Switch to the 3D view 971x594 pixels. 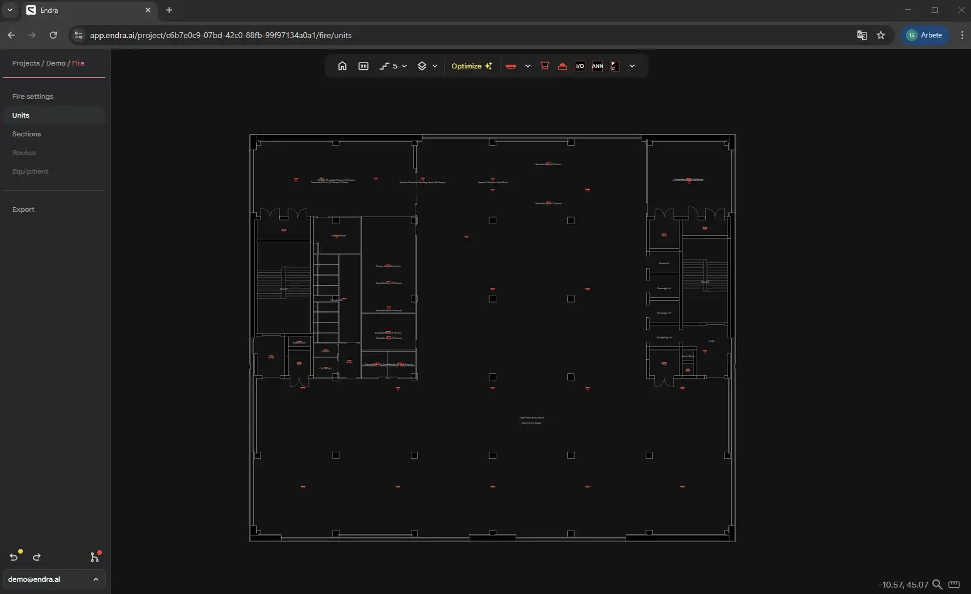pos(363,66)
